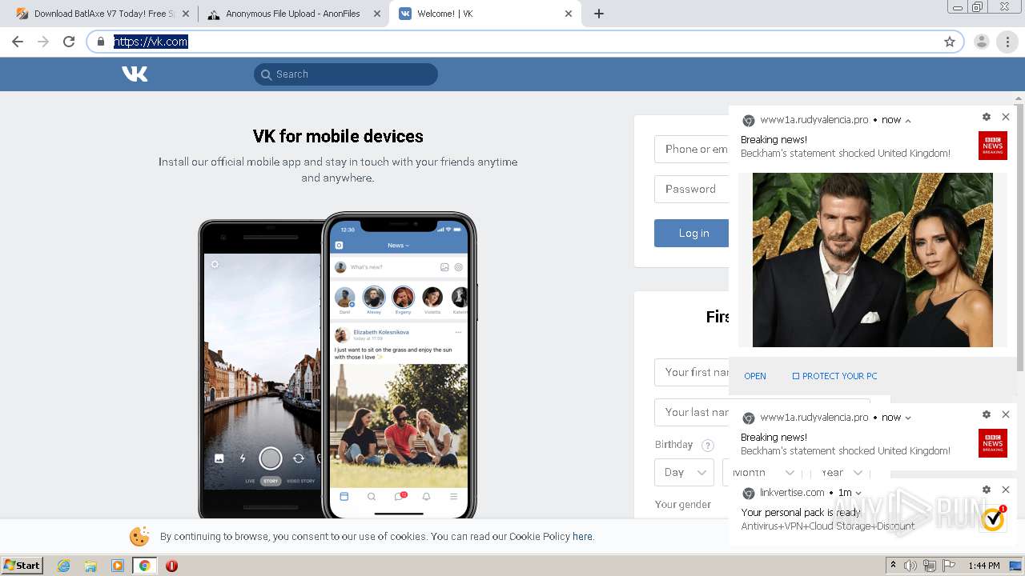Click the Beckham couple photo in the notification
Screen dimensions: 1025x576
tap(872, 260)
